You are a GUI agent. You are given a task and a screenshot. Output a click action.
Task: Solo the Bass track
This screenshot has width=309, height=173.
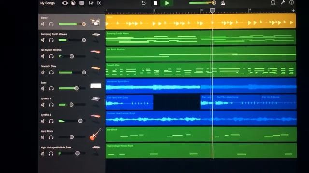[x=51, y=88]
